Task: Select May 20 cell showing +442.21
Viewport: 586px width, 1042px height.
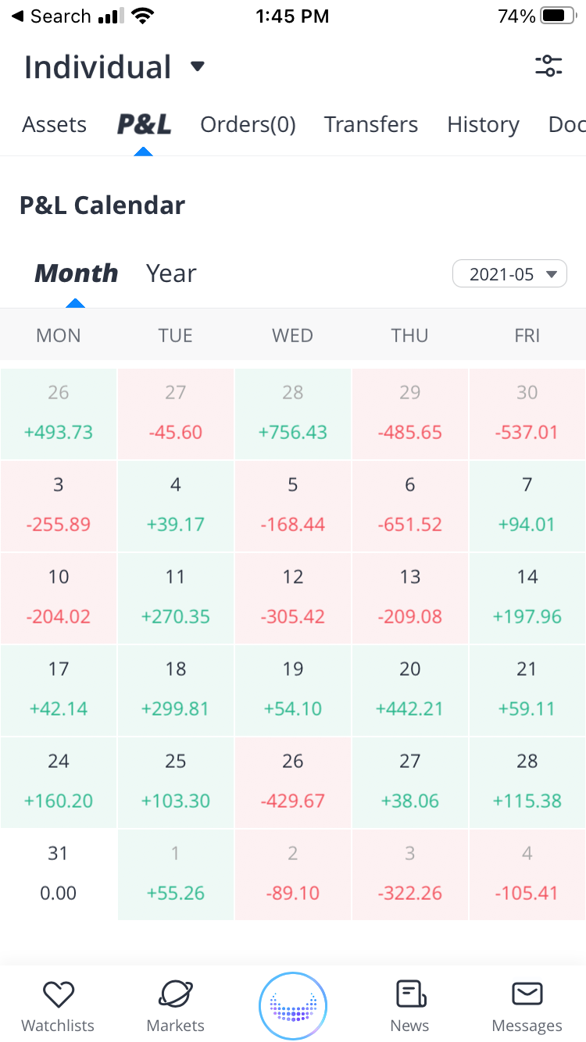Action: tap(410, 690)
